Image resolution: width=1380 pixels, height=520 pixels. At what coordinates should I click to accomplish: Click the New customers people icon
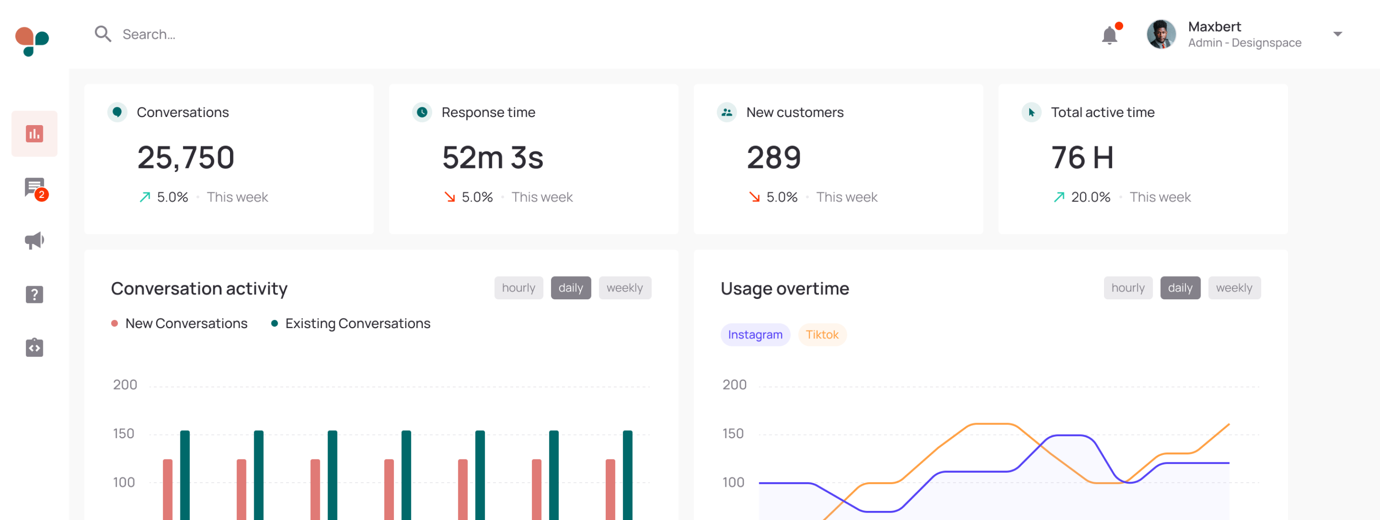tap(726, 112)
